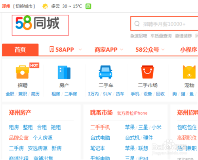Click the phone icon beside 58APP
Viewport: 198px width, 160px height.
tap(51, 49)
